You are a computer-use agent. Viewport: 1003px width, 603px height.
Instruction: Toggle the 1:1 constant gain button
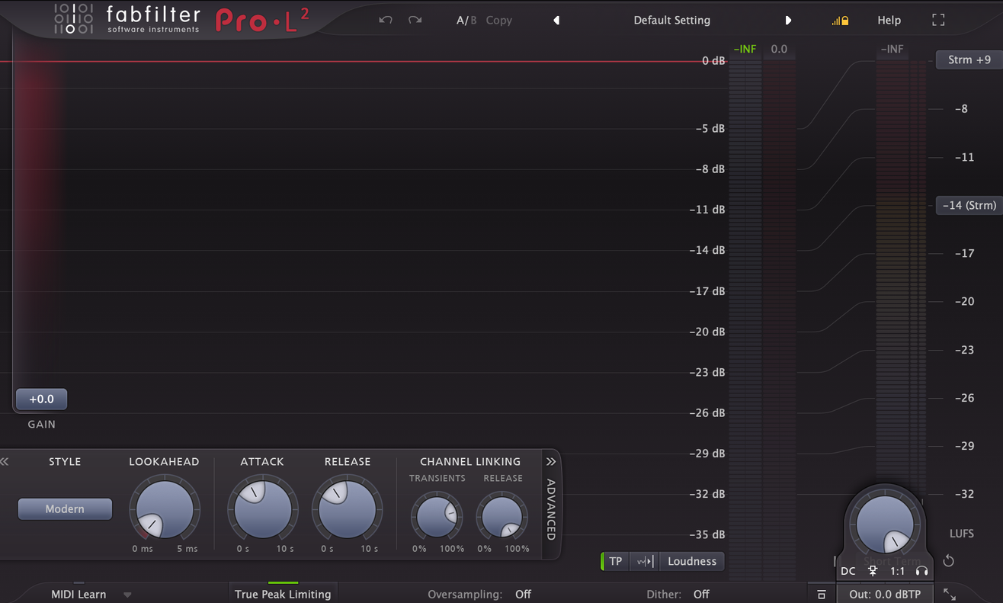(x=897, y=571)
